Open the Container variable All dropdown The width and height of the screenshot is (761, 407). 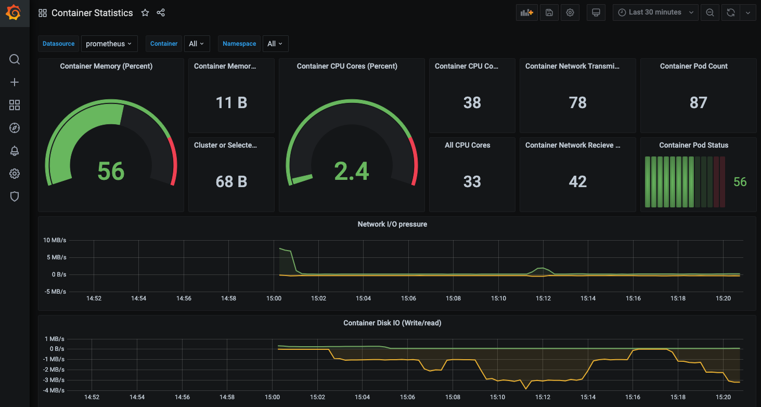[x=196, y=44]
